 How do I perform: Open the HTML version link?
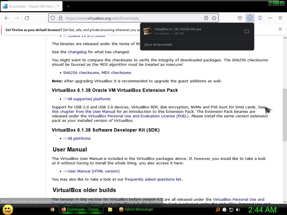click(106, 171)
